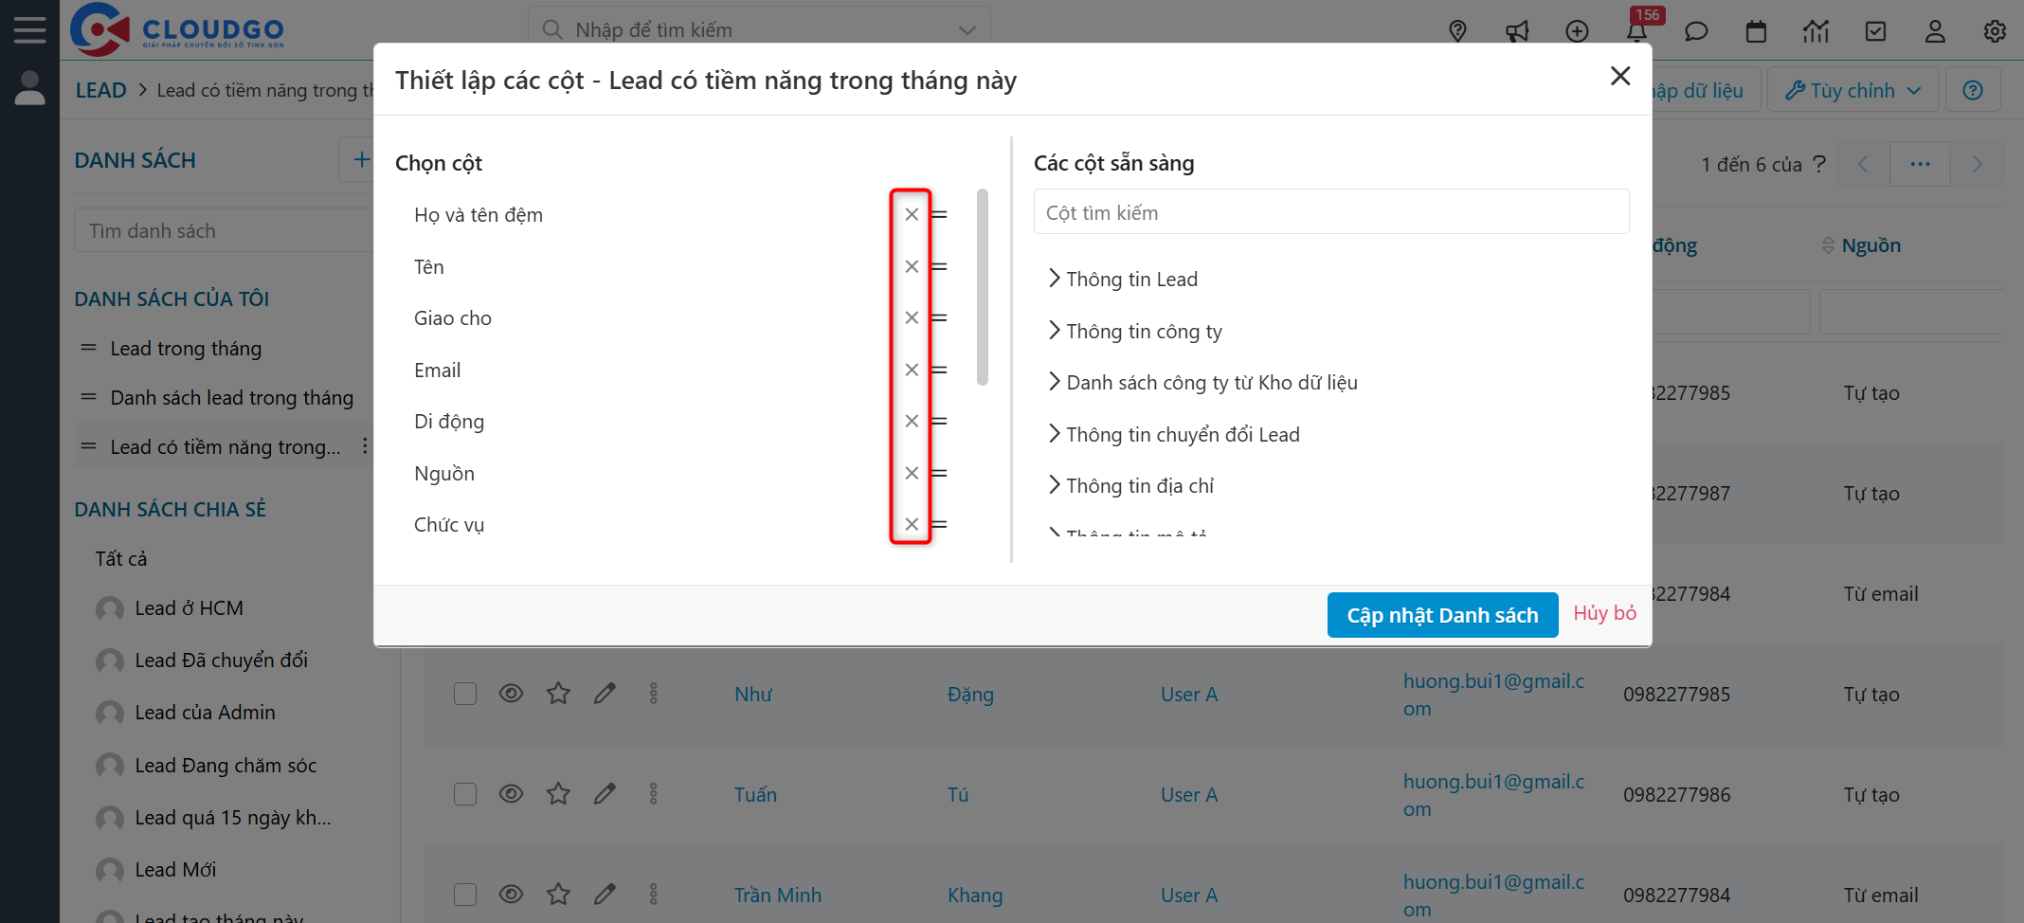The height and width of the screenshot is (923, 2024).
Task: Preview lead Trần Minh with the eye toggle
Action: 511,894
